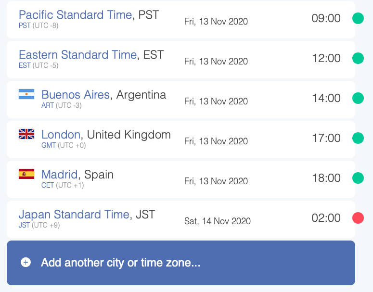Open the Eastern Standard Time link
373x292 pixels.
tap(78, 55)
